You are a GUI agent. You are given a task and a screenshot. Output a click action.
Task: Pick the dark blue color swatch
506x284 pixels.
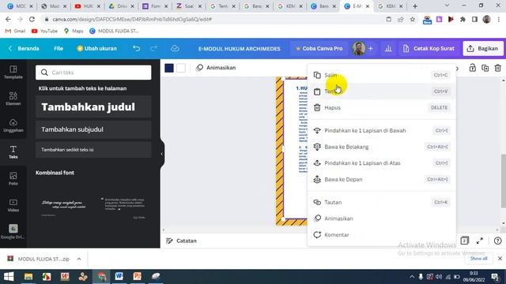[169, 68]
